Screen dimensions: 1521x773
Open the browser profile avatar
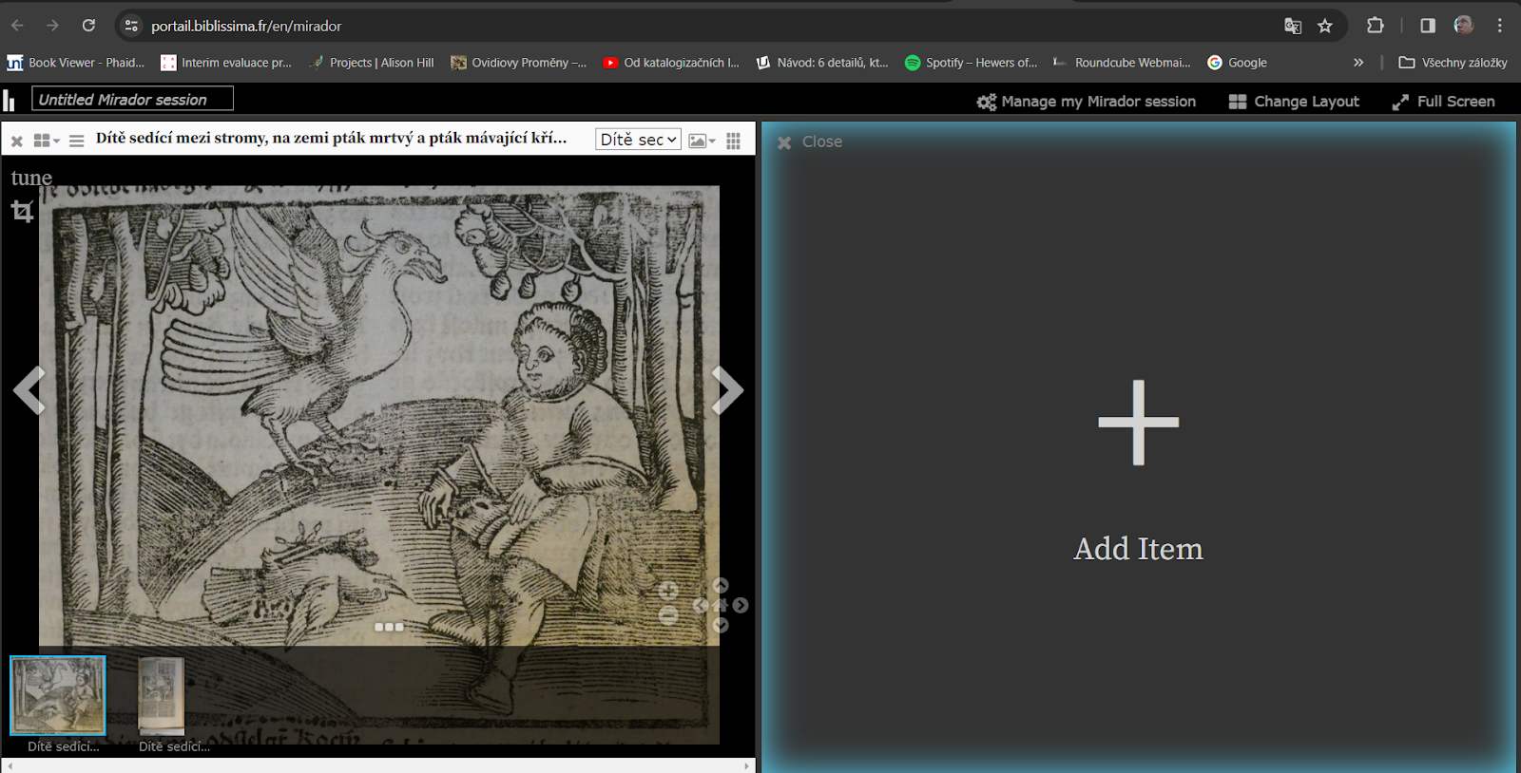coord(1464,26)
